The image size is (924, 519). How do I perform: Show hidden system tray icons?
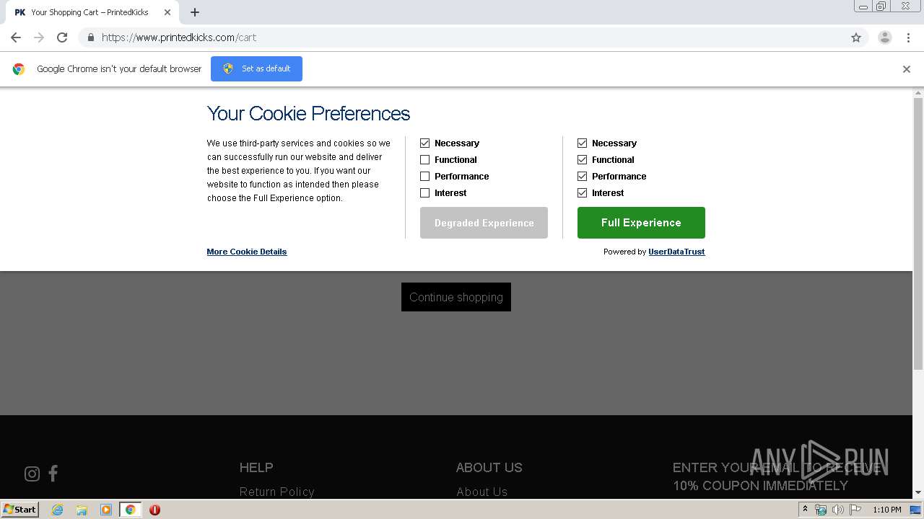pos(805,510)
